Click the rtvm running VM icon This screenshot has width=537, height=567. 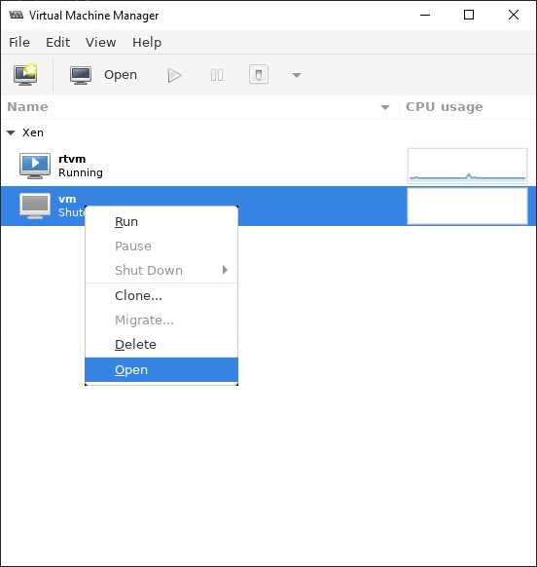pyautogui.click(x=35, y=166)
